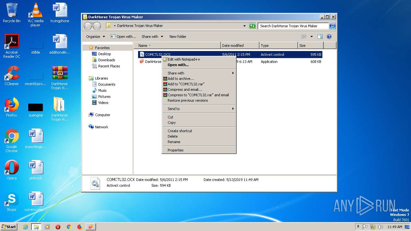The width and height of the screenshot is (411, 231).
Task: Click the New folder toolbar button
Action: (x=178, y=37)
